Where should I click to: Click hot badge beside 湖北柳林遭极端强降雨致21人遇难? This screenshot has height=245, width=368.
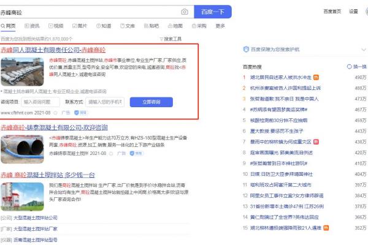tap(326, 228)
